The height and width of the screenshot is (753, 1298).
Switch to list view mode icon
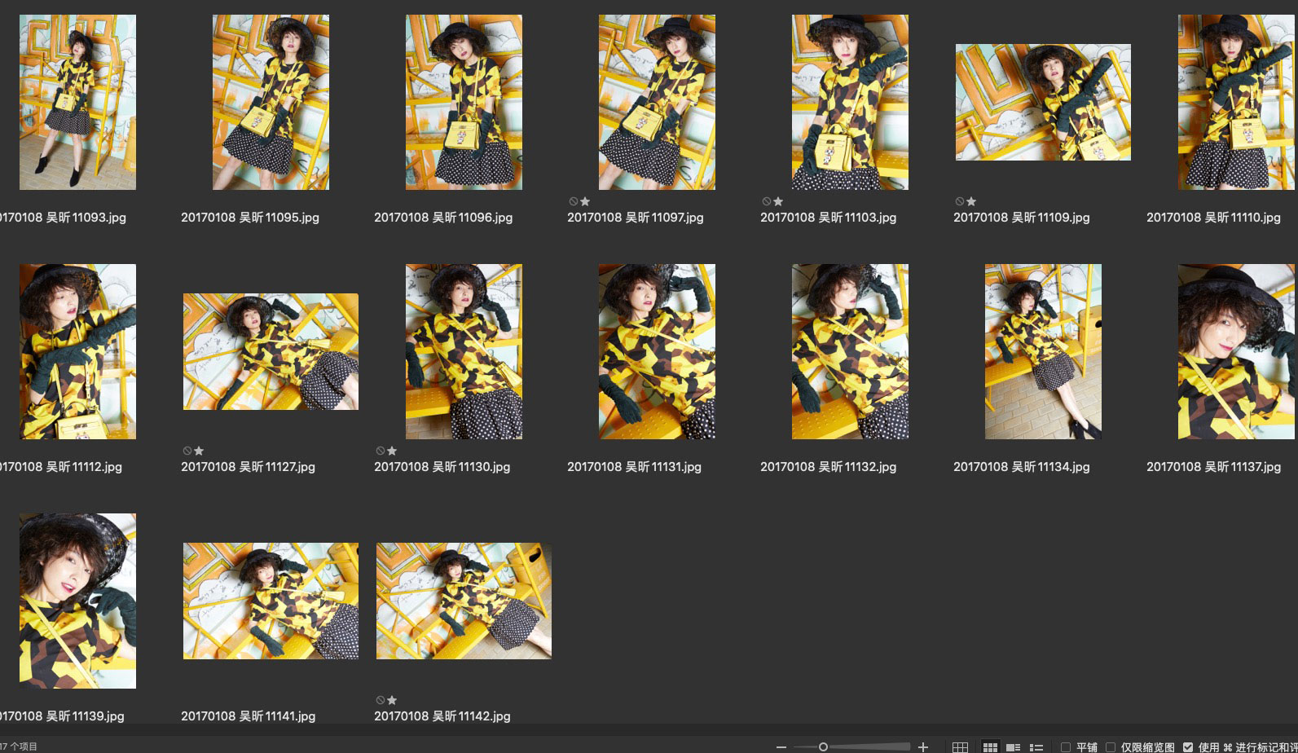(1036, 746)
